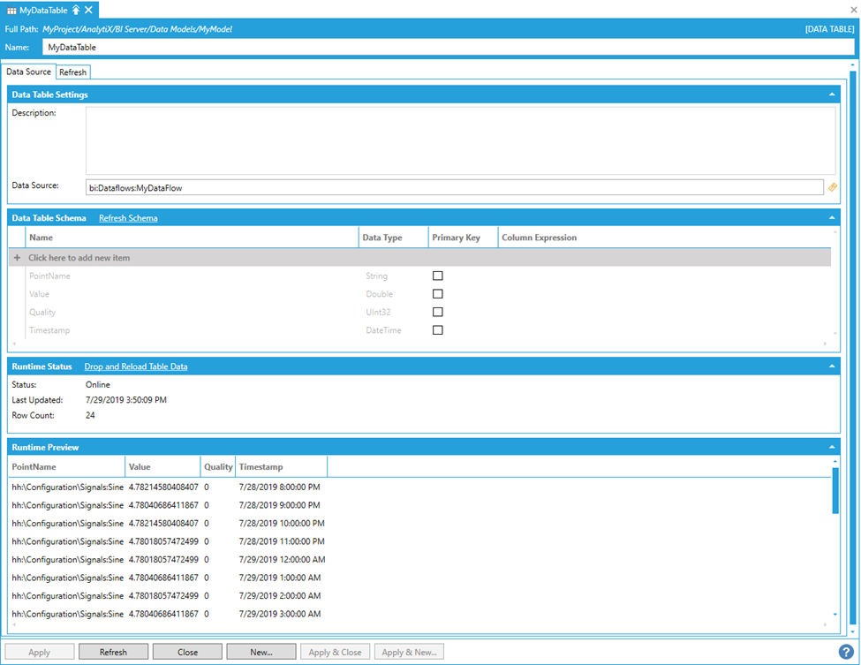The height and width of the screenshot is (665, 861).
Task: Click inside the Description text field
Action: click(x=459, y=140)
